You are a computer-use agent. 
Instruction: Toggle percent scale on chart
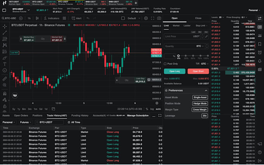(147, 109)
